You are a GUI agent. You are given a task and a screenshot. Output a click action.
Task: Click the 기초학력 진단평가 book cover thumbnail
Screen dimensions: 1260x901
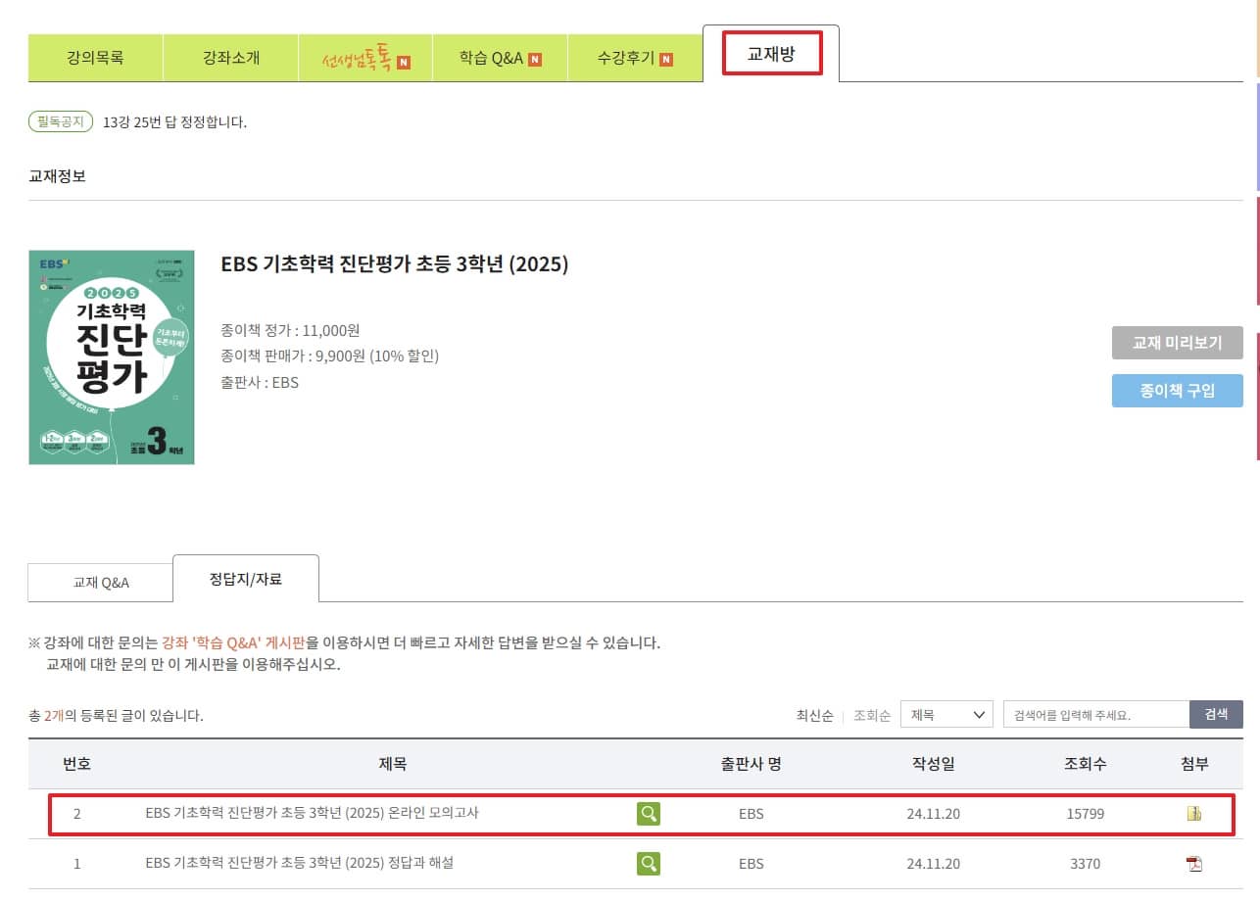point(112,357)
